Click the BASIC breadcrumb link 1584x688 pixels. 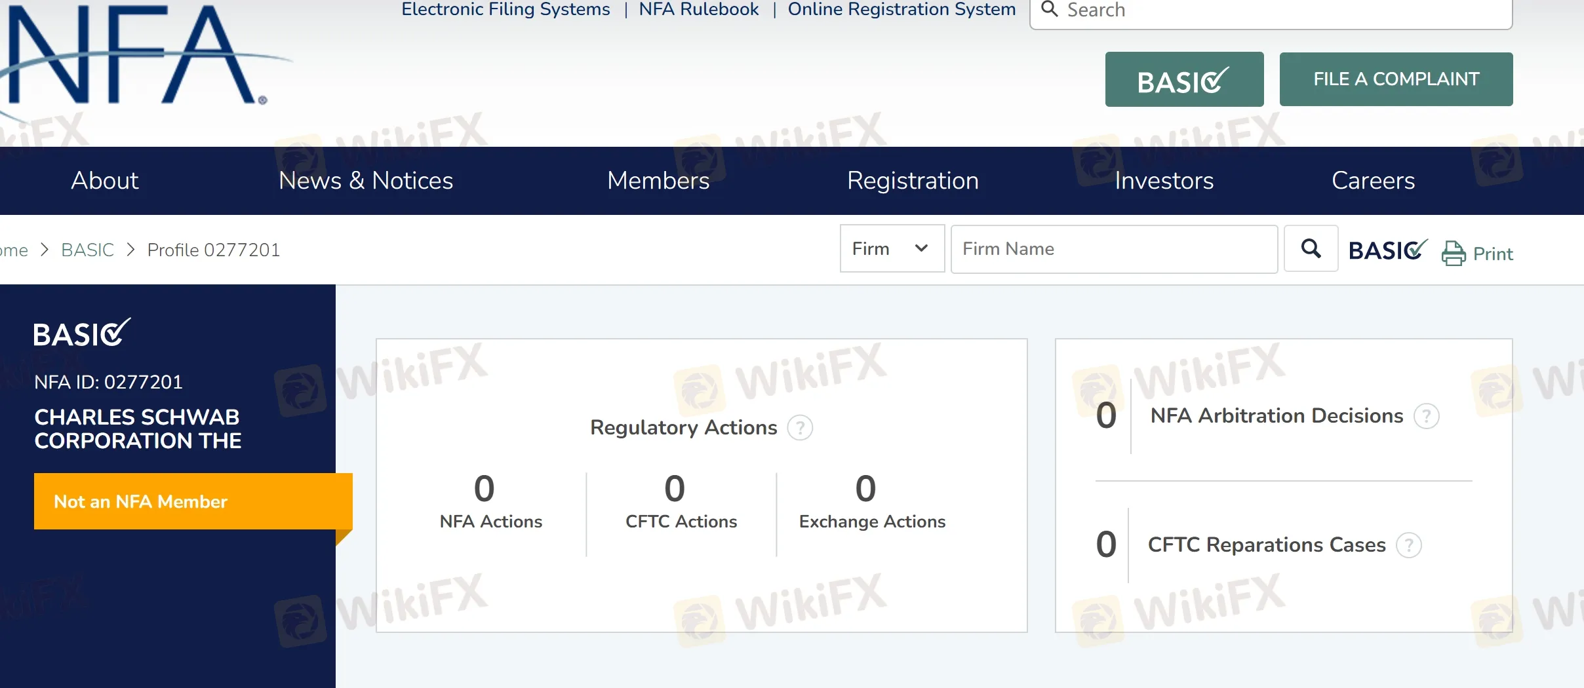coord(87,250)
